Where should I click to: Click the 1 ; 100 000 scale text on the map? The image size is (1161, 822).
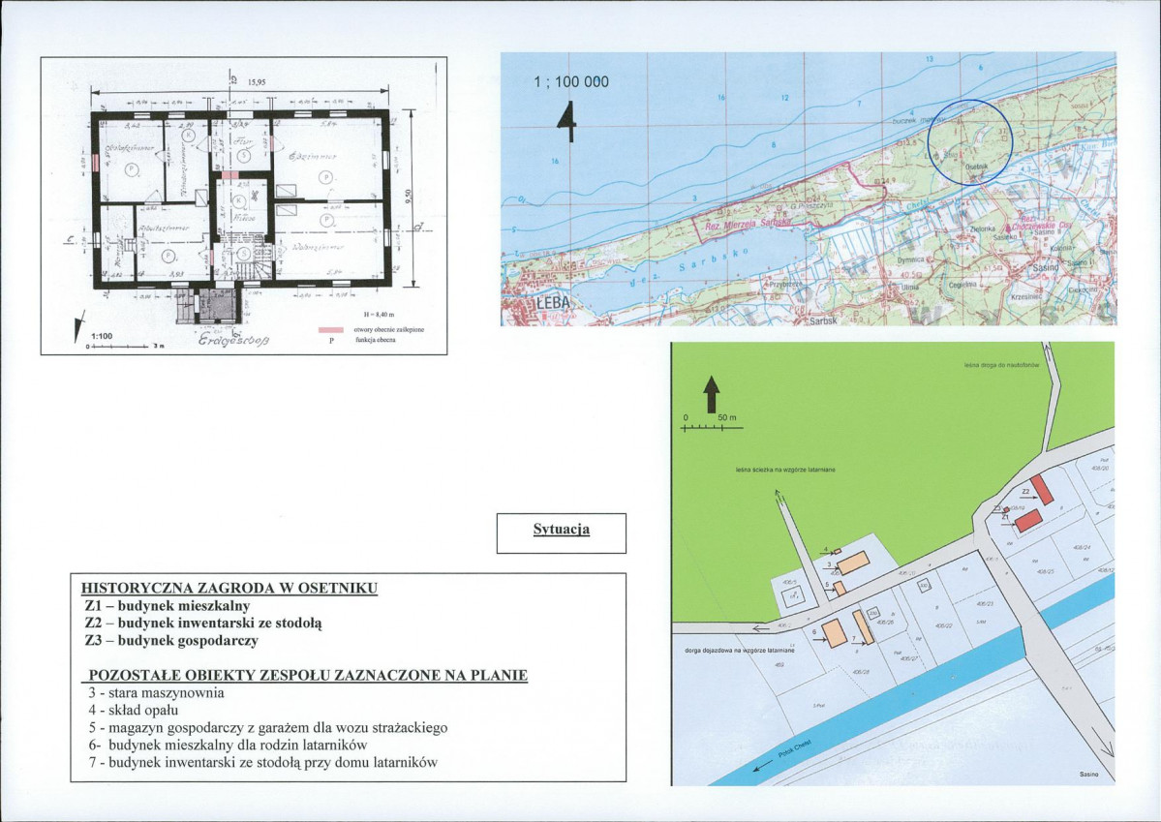(571, 82)
